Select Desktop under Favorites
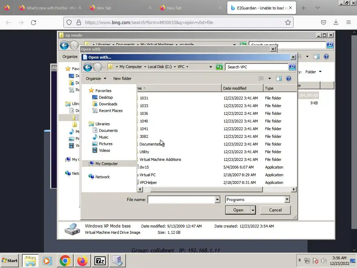The width and height of the screenshot is (357, 268). (106, 97)
